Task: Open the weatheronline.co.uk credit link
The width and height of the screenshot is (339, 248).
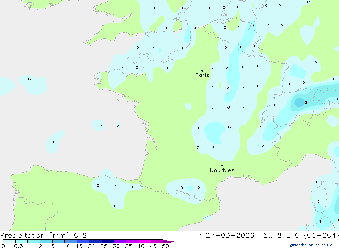Action: [311, 245]
